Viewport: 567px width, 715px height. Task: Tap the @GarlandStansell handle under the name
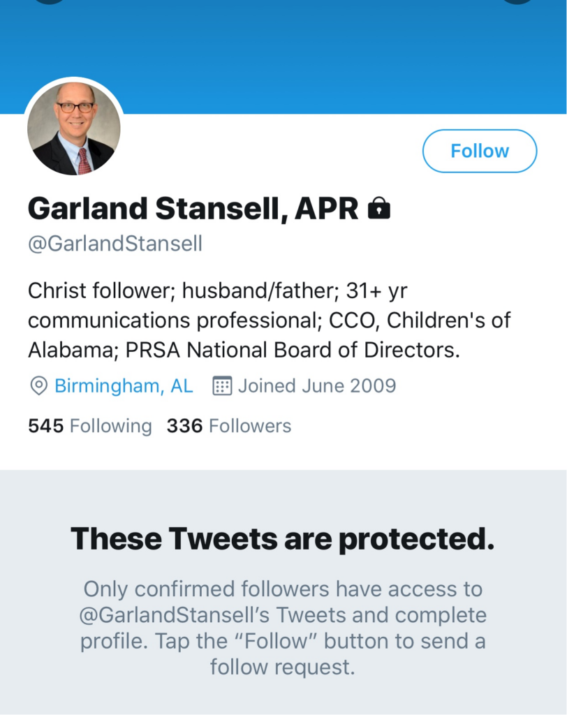(115, 244)
